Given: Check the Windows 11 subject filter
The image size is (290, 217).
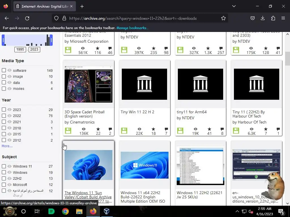Looking at the screenshot, I should [4, 166].
